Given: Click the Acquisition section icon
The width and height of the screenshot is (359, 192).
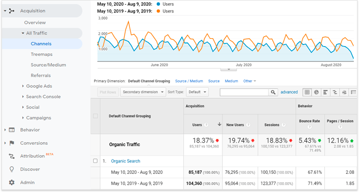Looking at the screenshot, I should [12, 11].
